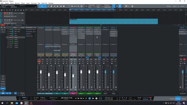187x105 pixels.
Task: Click the 105.00 tempo value
Action: (x=139, y=98)
